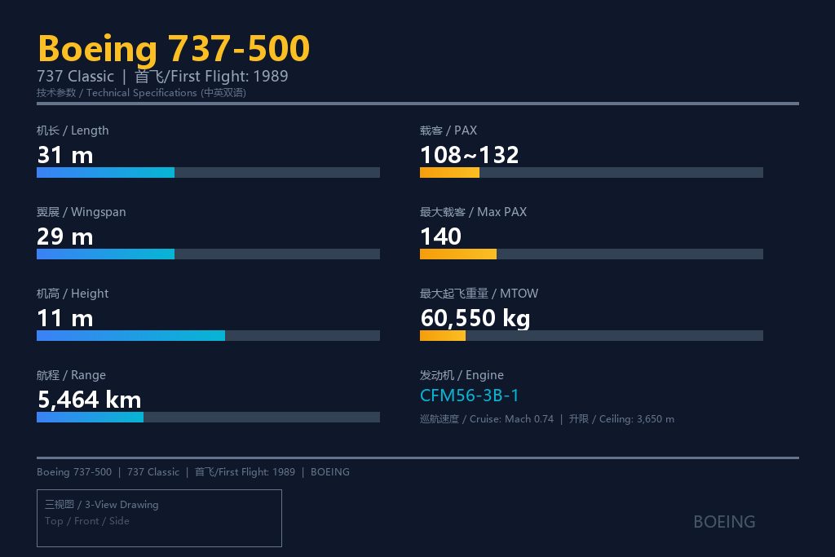Image resolution: width=835 pixels, height=557 pixels.
Task: Click the Length progress bar
Action: 208,173
